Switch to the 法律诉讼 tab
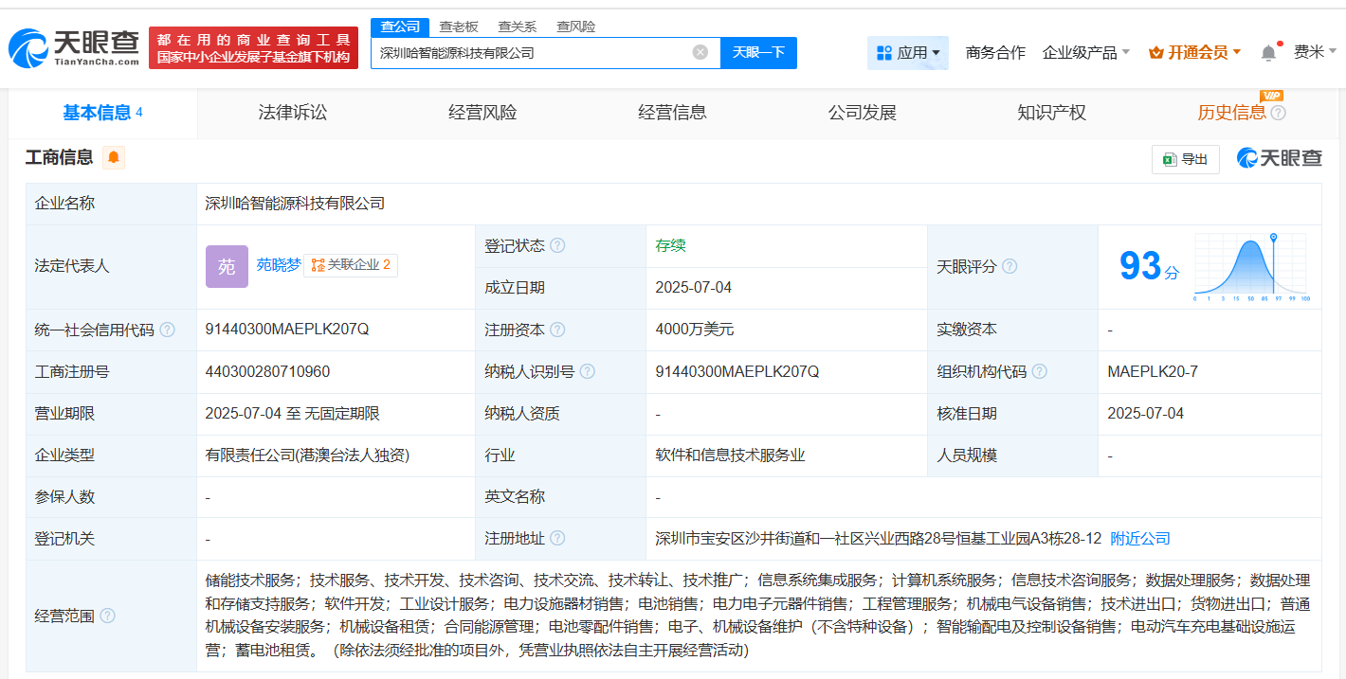Viewport: 1346px width, 679px height. [x=292, y=113]
